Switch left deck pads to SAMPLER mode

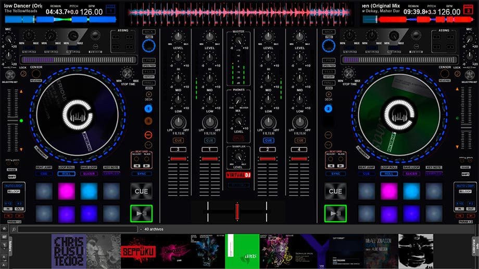point(111,173)
